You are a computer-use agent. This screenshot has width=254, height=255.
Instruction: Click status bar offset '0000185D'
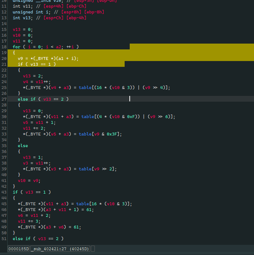19,249
